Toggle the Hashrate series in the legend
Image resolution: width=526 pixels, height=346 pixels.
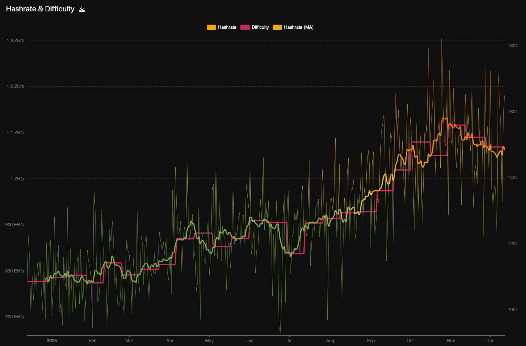click(x=222, y=27)
